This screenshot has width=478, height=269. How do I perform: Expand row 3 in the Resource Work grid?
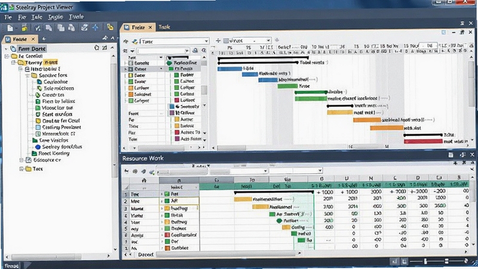(162, 209)
